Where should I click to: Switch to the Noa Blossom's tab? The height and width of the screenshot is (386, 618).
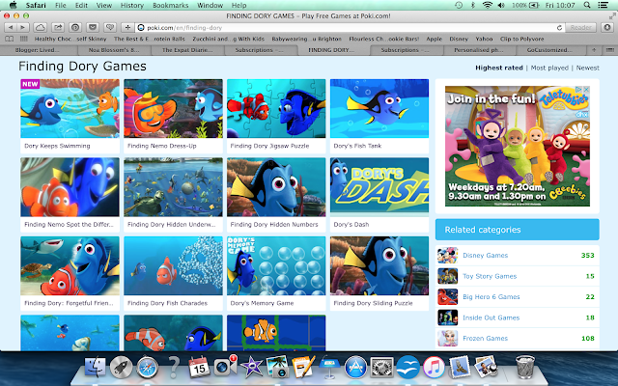[114, 50]
